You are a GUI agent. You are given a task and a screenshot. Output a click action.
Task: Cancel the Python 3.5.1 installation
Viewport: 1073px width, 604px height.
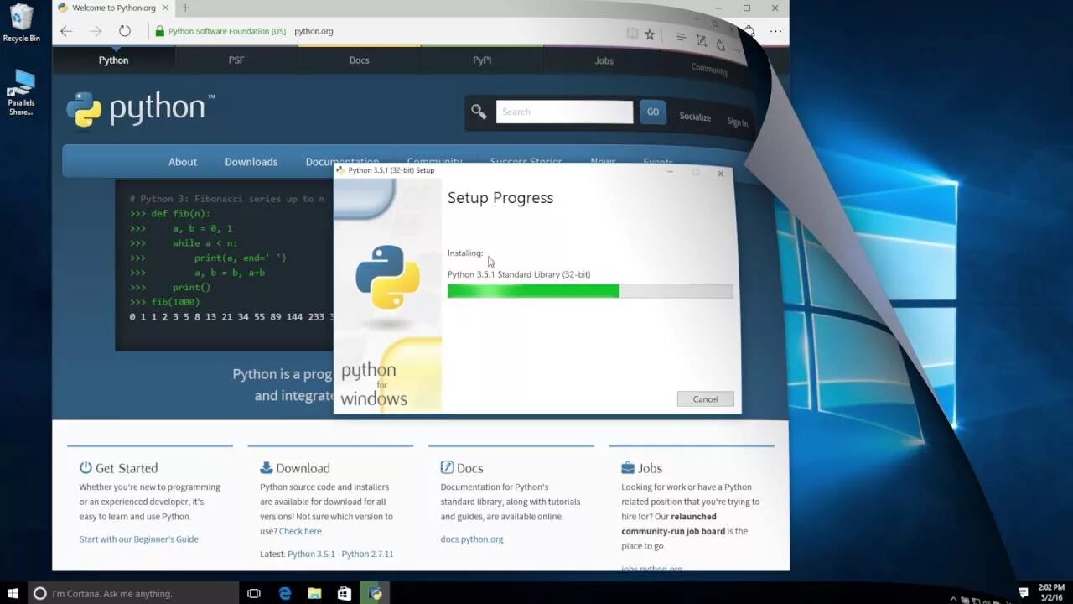tap(705, 398)
